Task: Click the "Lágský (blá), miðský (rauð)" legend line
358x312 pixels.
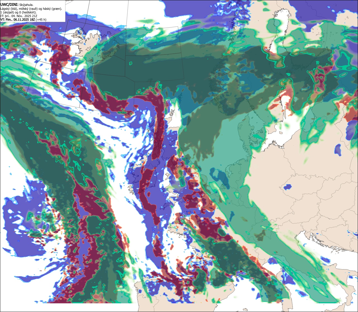Action: point(31,9)
